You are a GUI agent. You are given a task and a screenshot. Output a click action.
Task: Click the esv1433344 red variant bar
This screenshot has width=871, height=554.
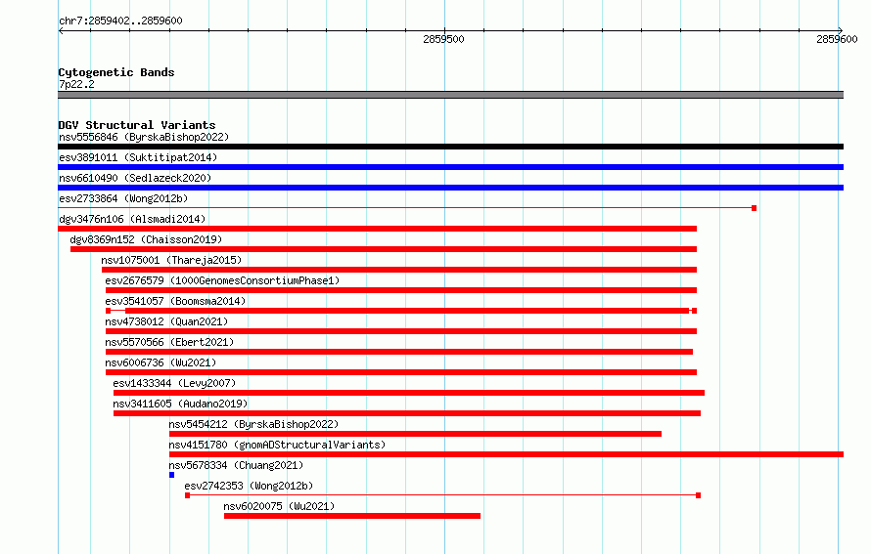tap(409, 393)
